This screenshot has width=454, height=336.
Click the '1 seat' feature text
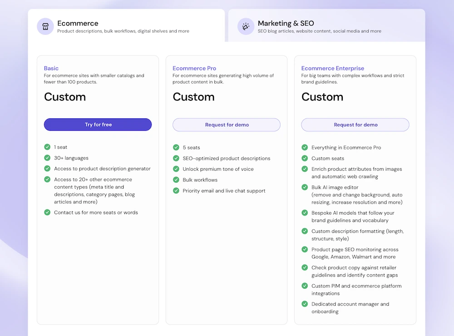tap(60, 147)
